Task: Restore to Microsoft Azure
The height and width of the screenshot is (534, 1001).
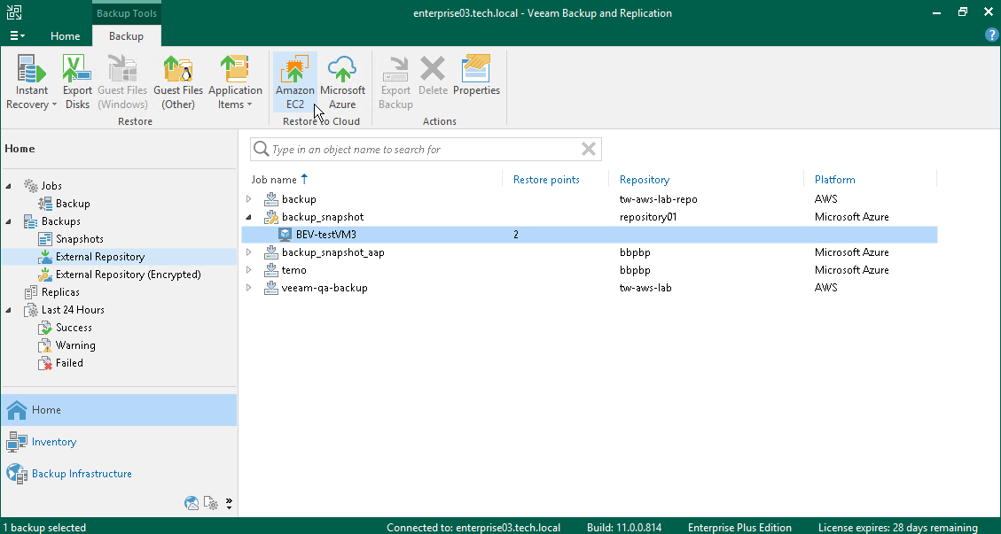Action: tap(343, 81)
